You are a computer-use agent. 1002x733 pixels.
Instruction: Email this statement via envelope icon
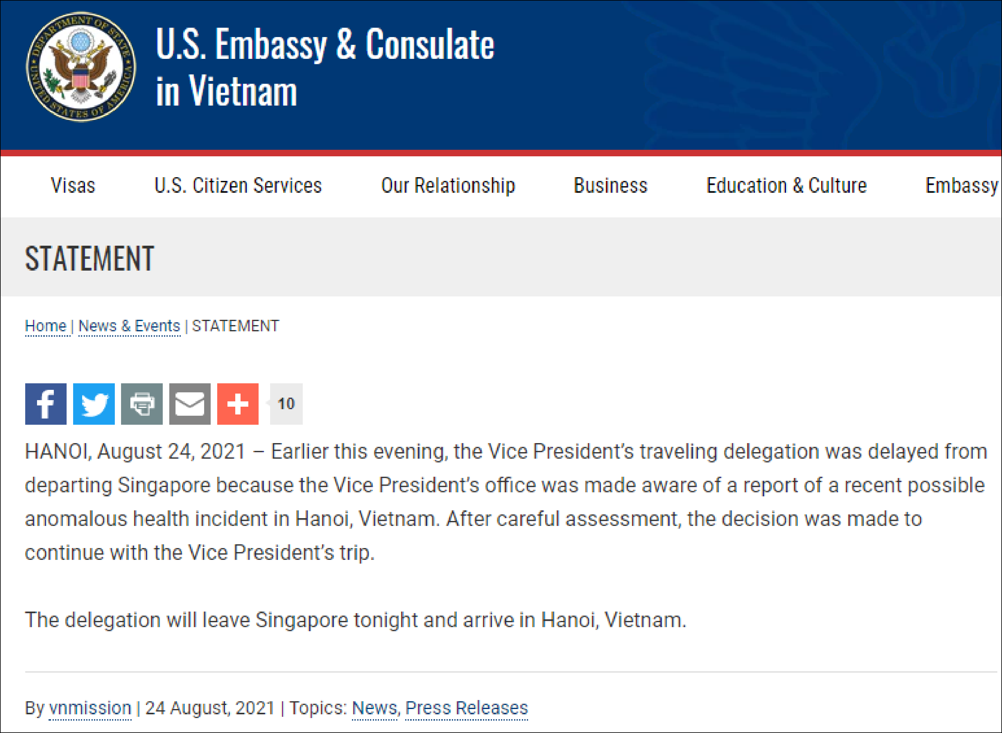190,404
